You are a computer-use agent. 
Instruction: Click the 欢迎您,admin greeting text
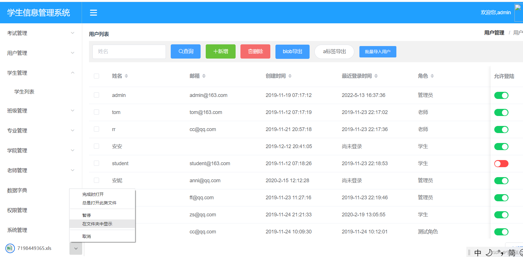coord(496,13)
